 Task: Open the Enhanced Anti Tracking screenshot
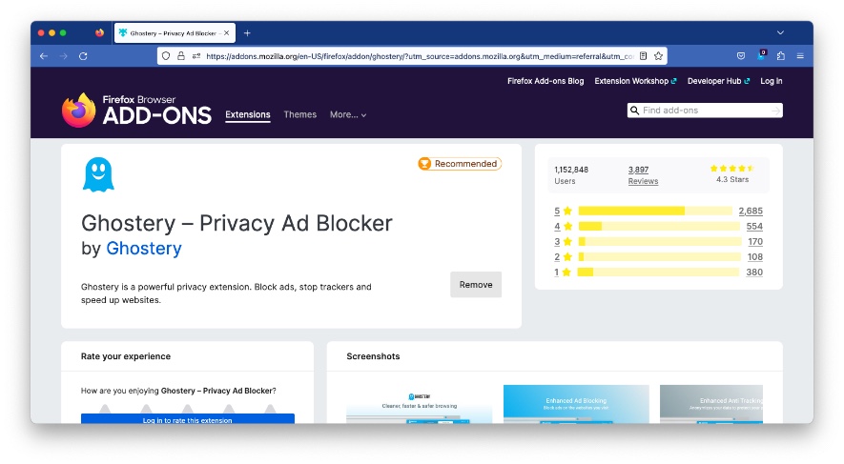pos(711,404)
